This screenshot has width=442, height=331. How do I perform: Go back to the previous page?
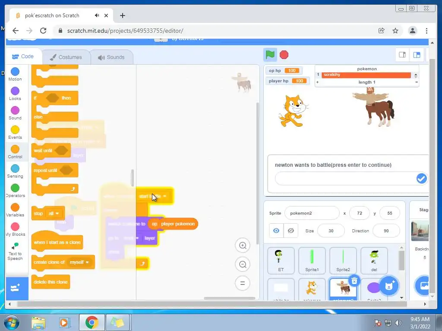click(x=16, y=31)
